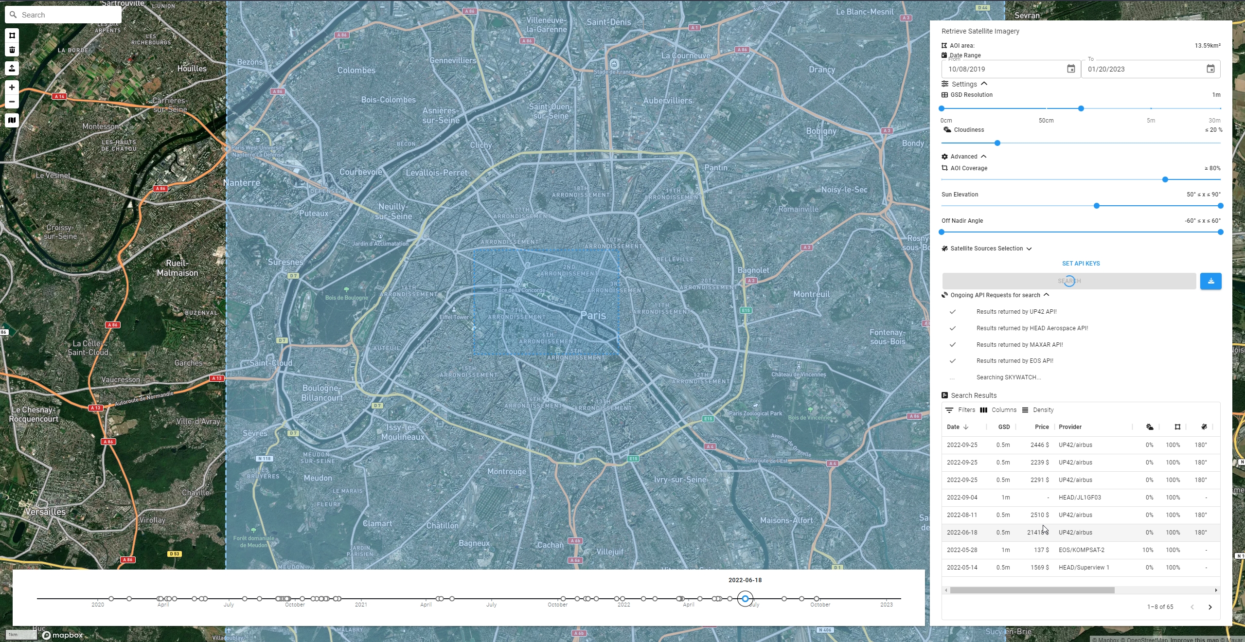Image resolution: width=1245 pixels, height=642 pixels.
Task: Open the From date calendar picker
Action: click(x=1071, y=69)
